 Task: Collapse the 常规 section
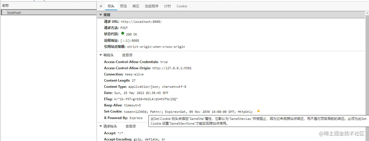(x=100, y=15)
